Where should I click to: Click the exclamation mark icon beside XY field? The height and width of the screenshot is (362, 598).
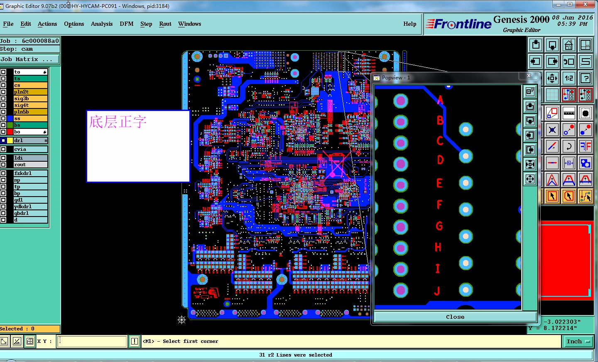coord(135,341)
